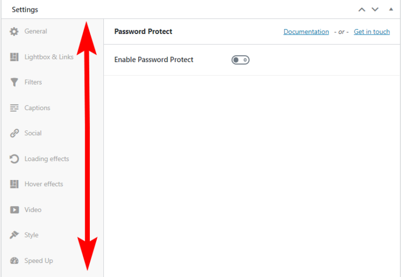Click the Social chain-link icon
The width and height of the screenshot is (401, 277).
[x=14, y=133]
